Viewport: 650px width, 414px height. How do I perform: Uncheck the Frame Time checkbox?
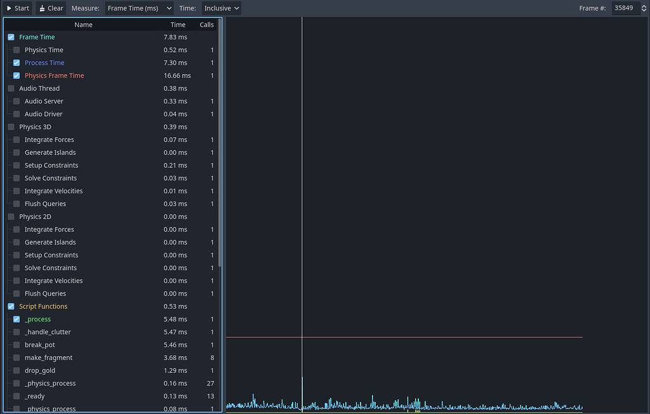[x=11, y=37]
